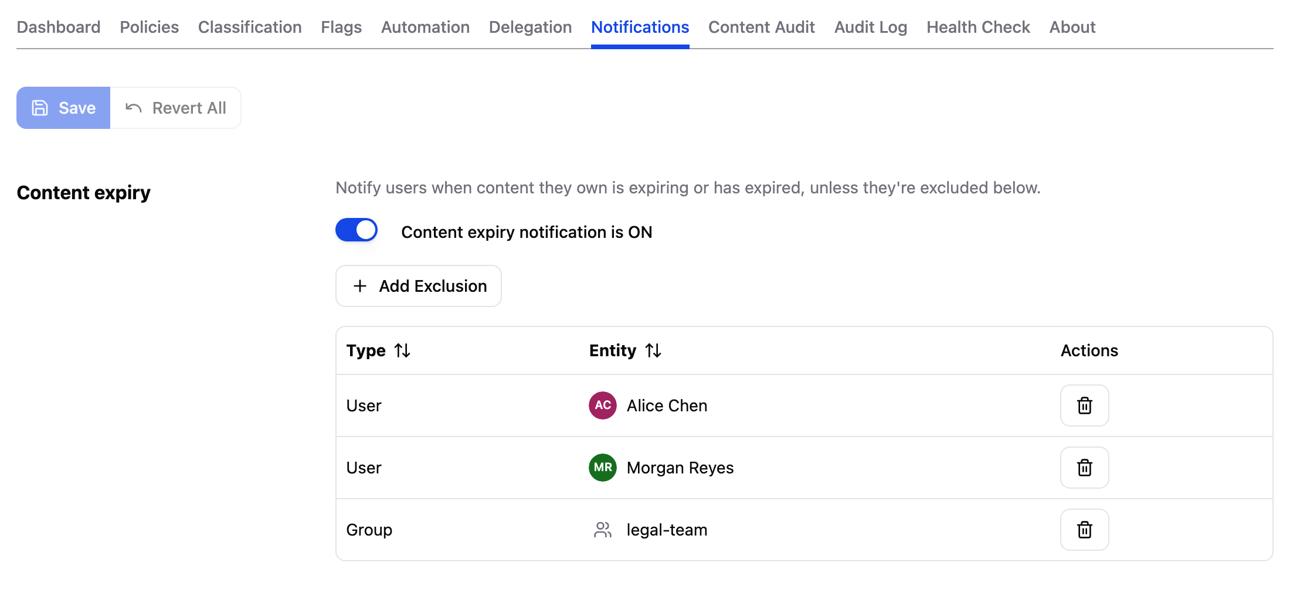Sort table by Entity column
Screen dimensions: 1290x600
[x=625, y=350]
